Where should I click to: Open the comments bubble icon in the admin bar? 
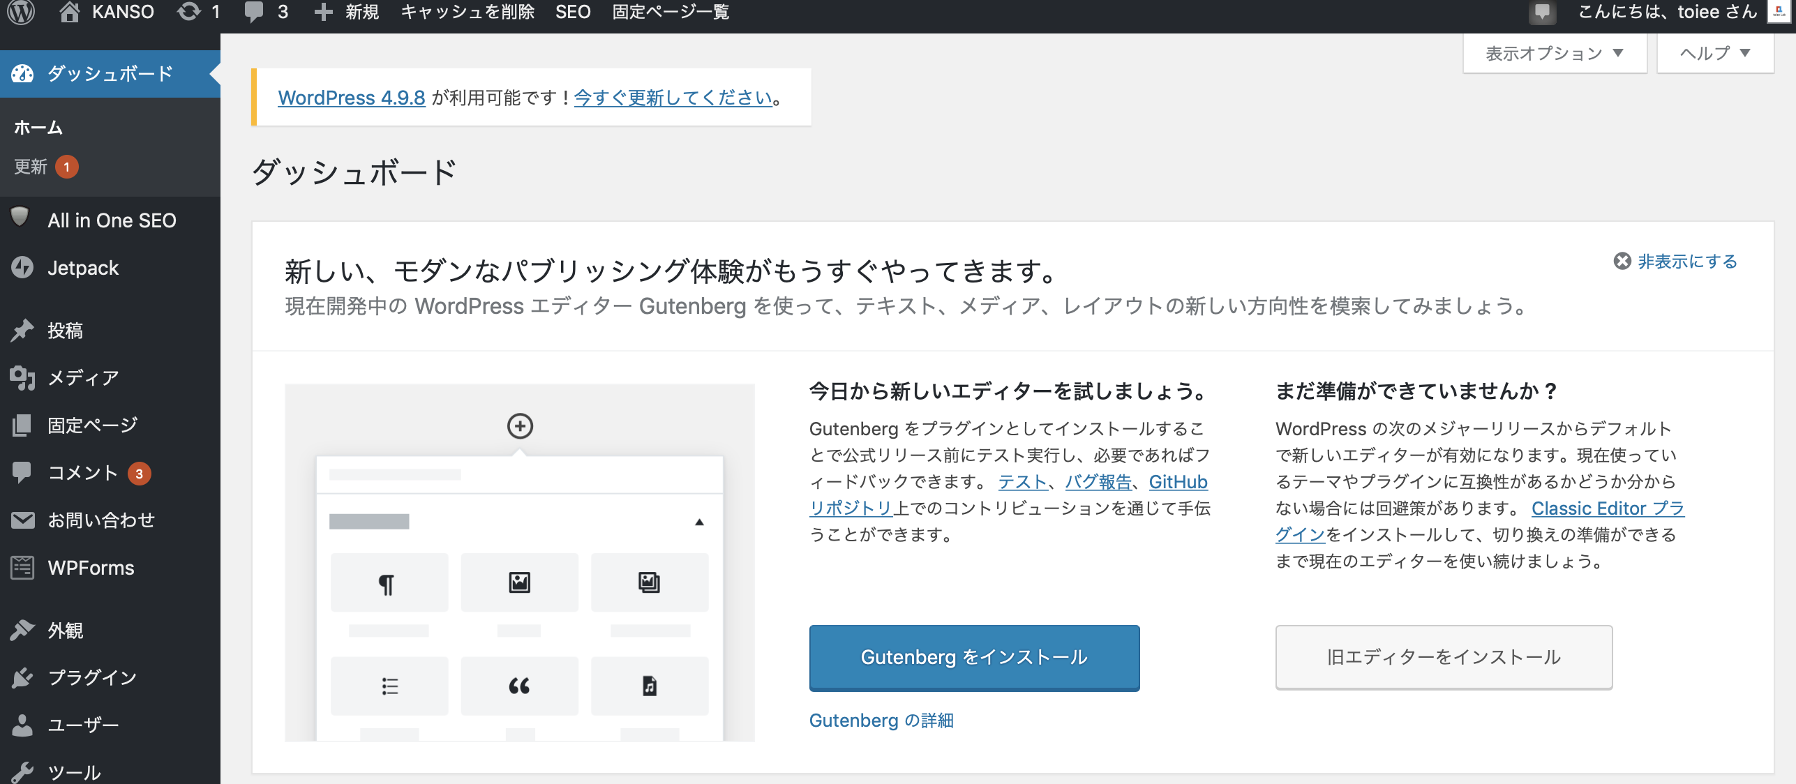tap(255, 13)
